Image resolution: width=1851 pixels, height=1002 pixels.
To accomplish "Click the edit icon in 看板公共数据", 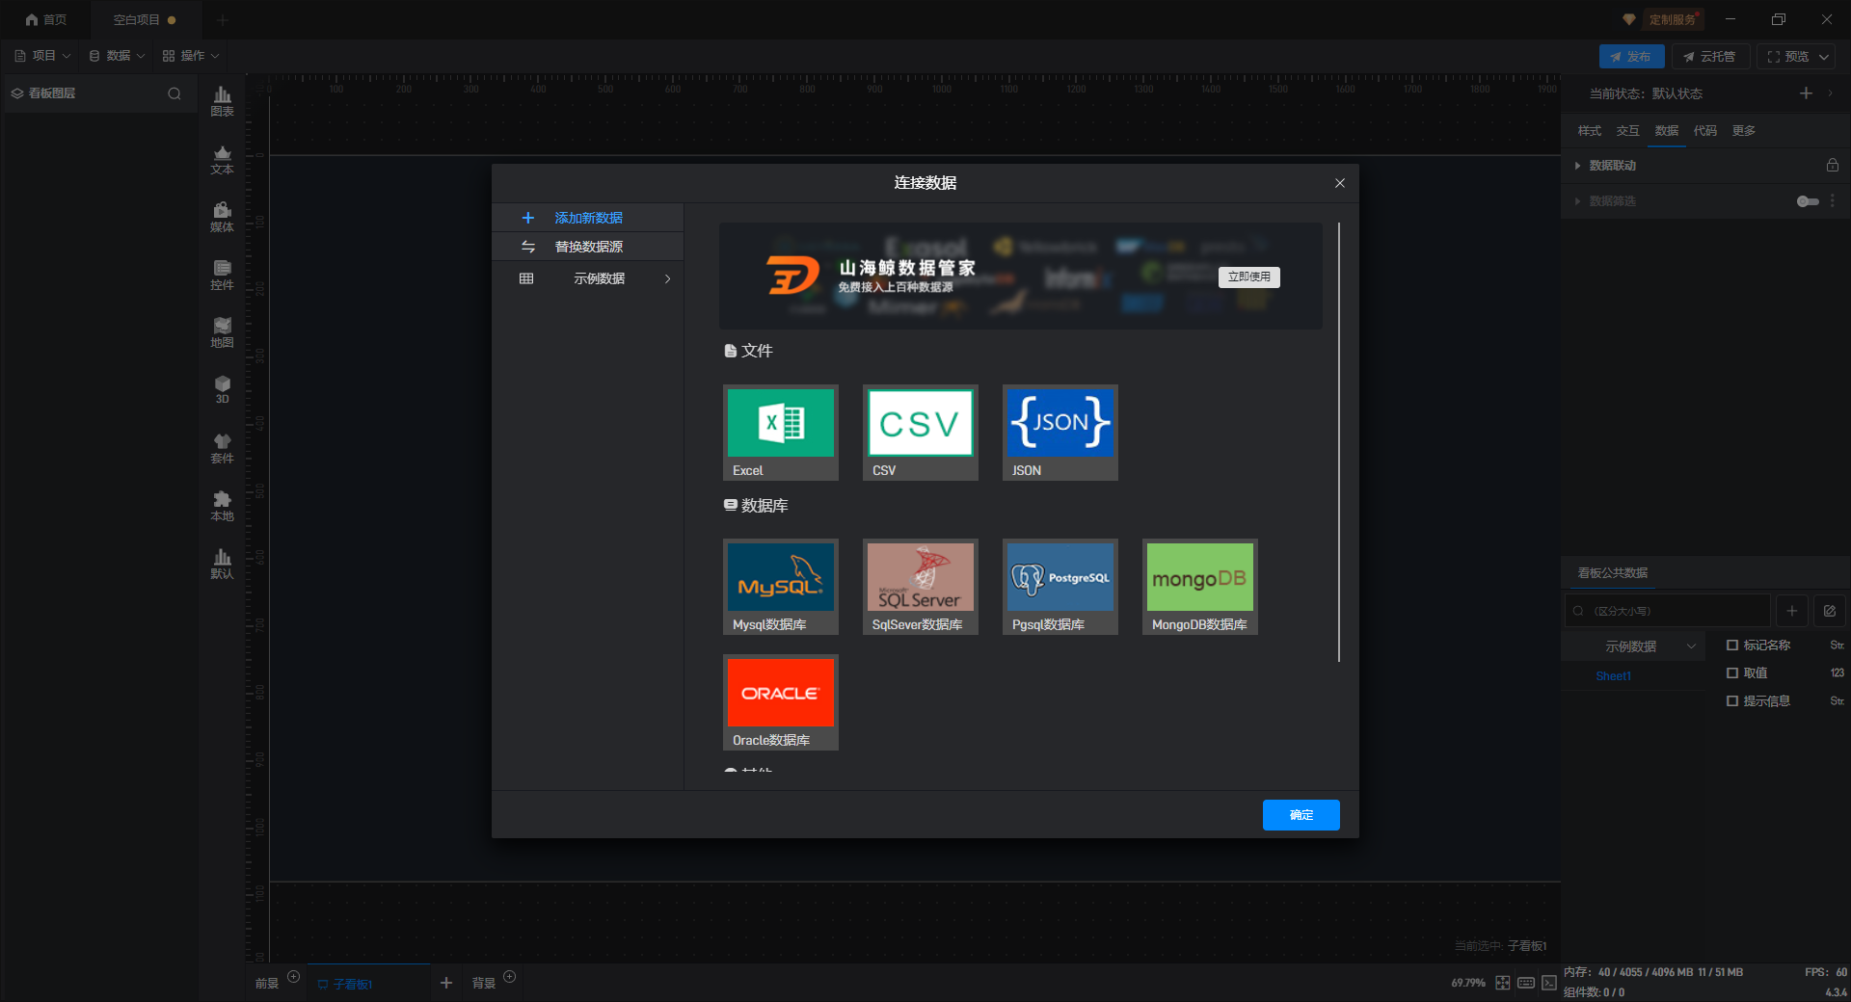I will click(x=1830, y=611).
